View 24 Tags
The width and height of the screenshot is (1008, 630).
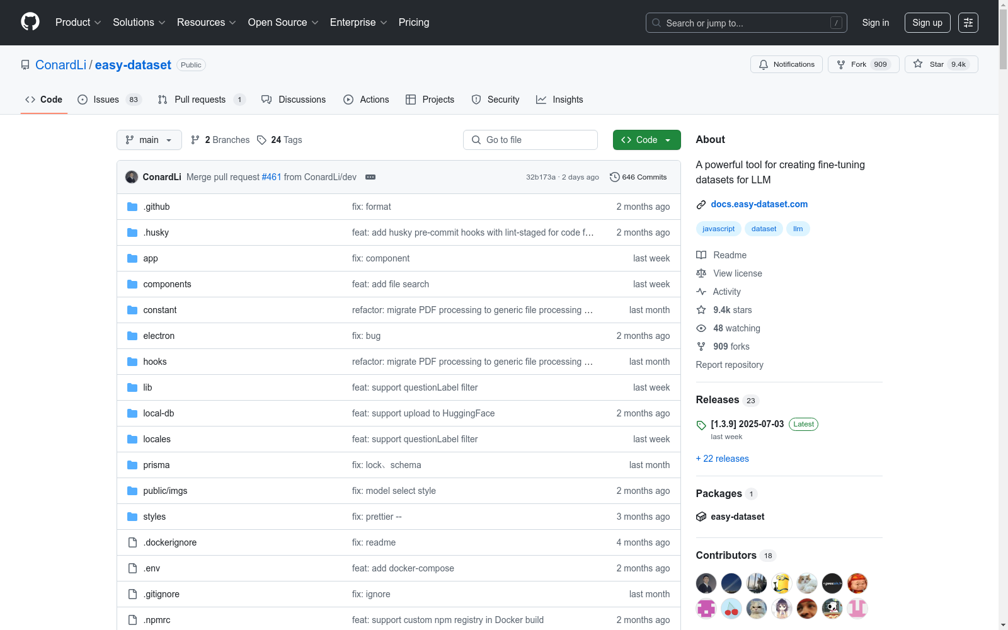click(x=280, y=140)
